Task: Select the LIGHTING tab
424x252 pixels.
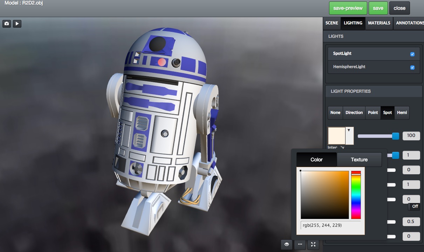Action: point(353,23)
